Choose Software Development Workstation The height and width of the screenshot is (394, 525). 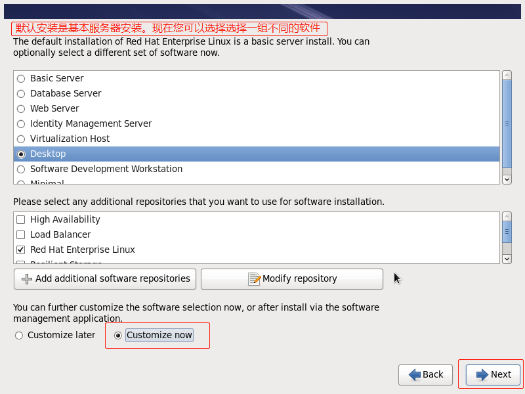coord(21,169)
